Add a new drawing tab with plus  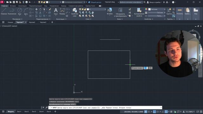tap(52, 22)
